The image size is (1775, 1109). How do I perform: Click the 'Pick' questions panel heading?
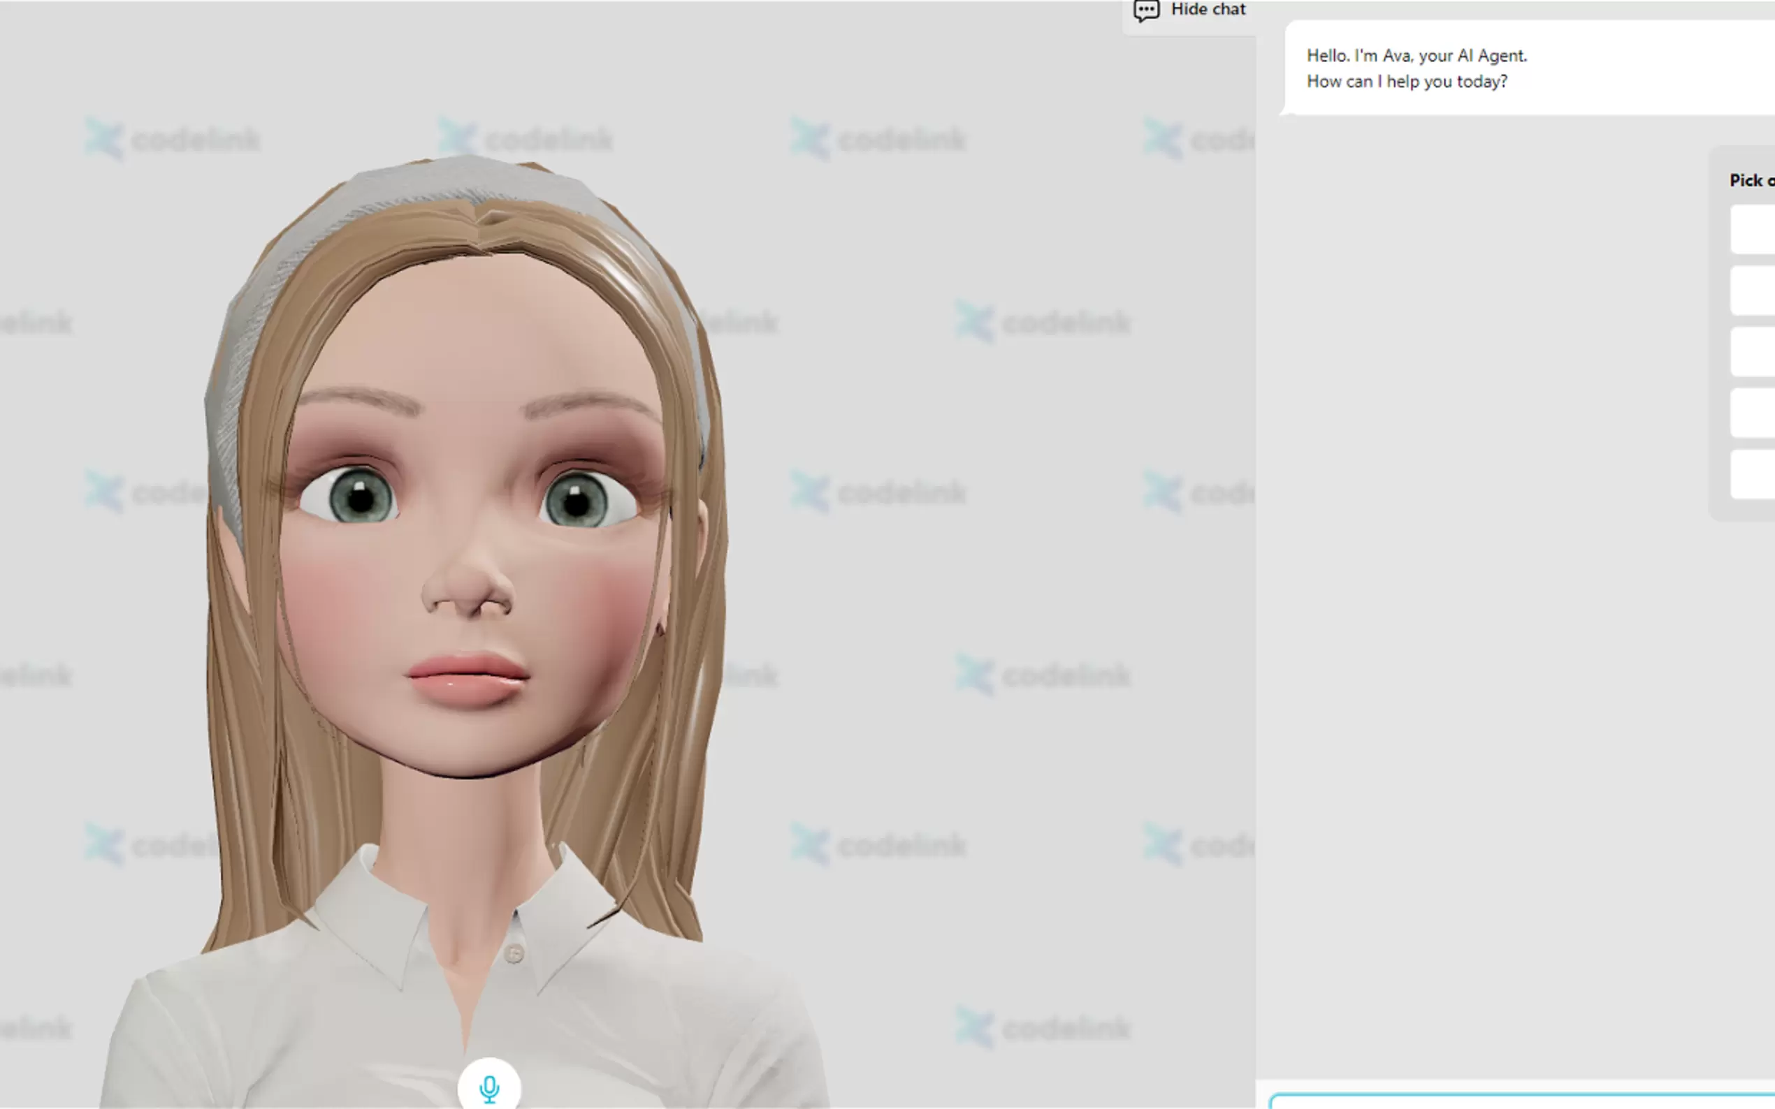click(1754, 180)
